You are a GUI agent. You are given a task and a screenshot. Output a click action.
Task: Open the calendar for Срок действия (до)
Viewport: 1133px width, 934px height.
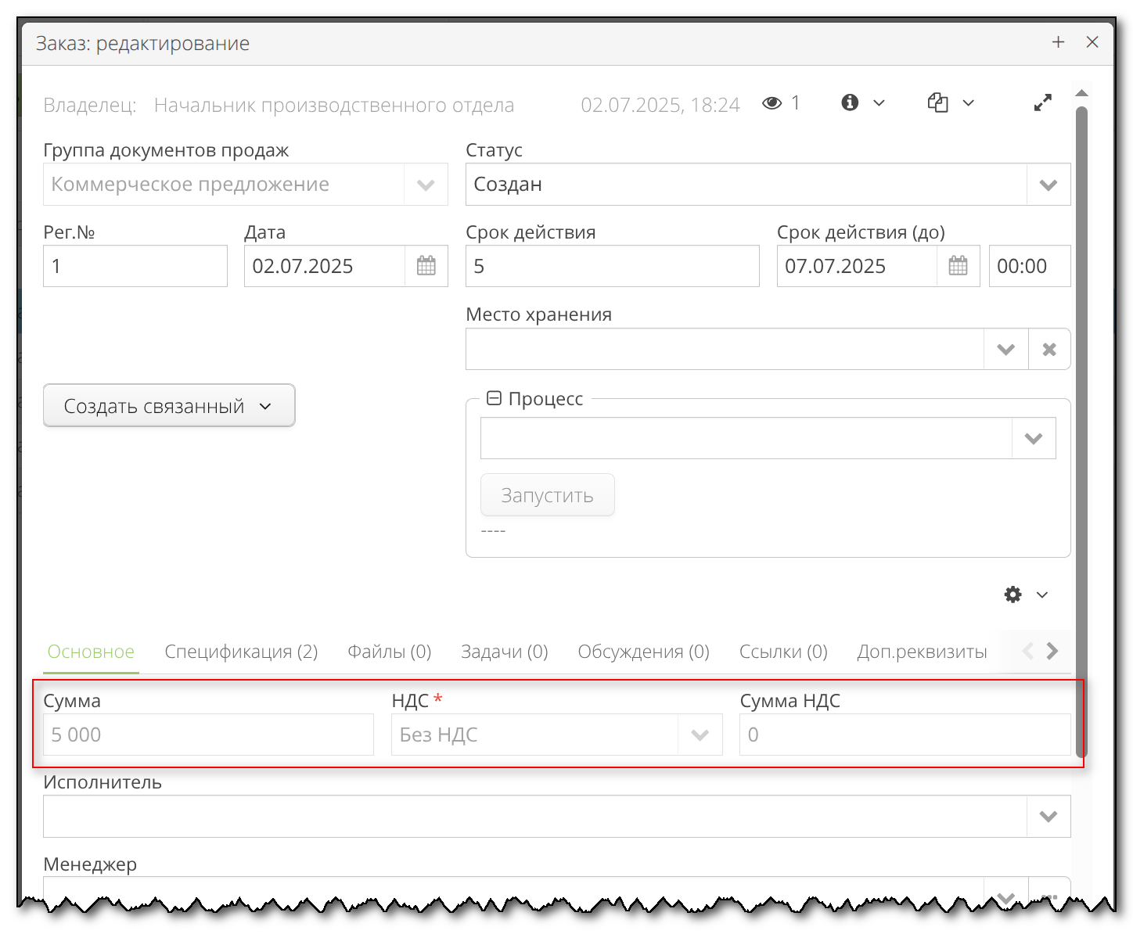tap(958, 266)
